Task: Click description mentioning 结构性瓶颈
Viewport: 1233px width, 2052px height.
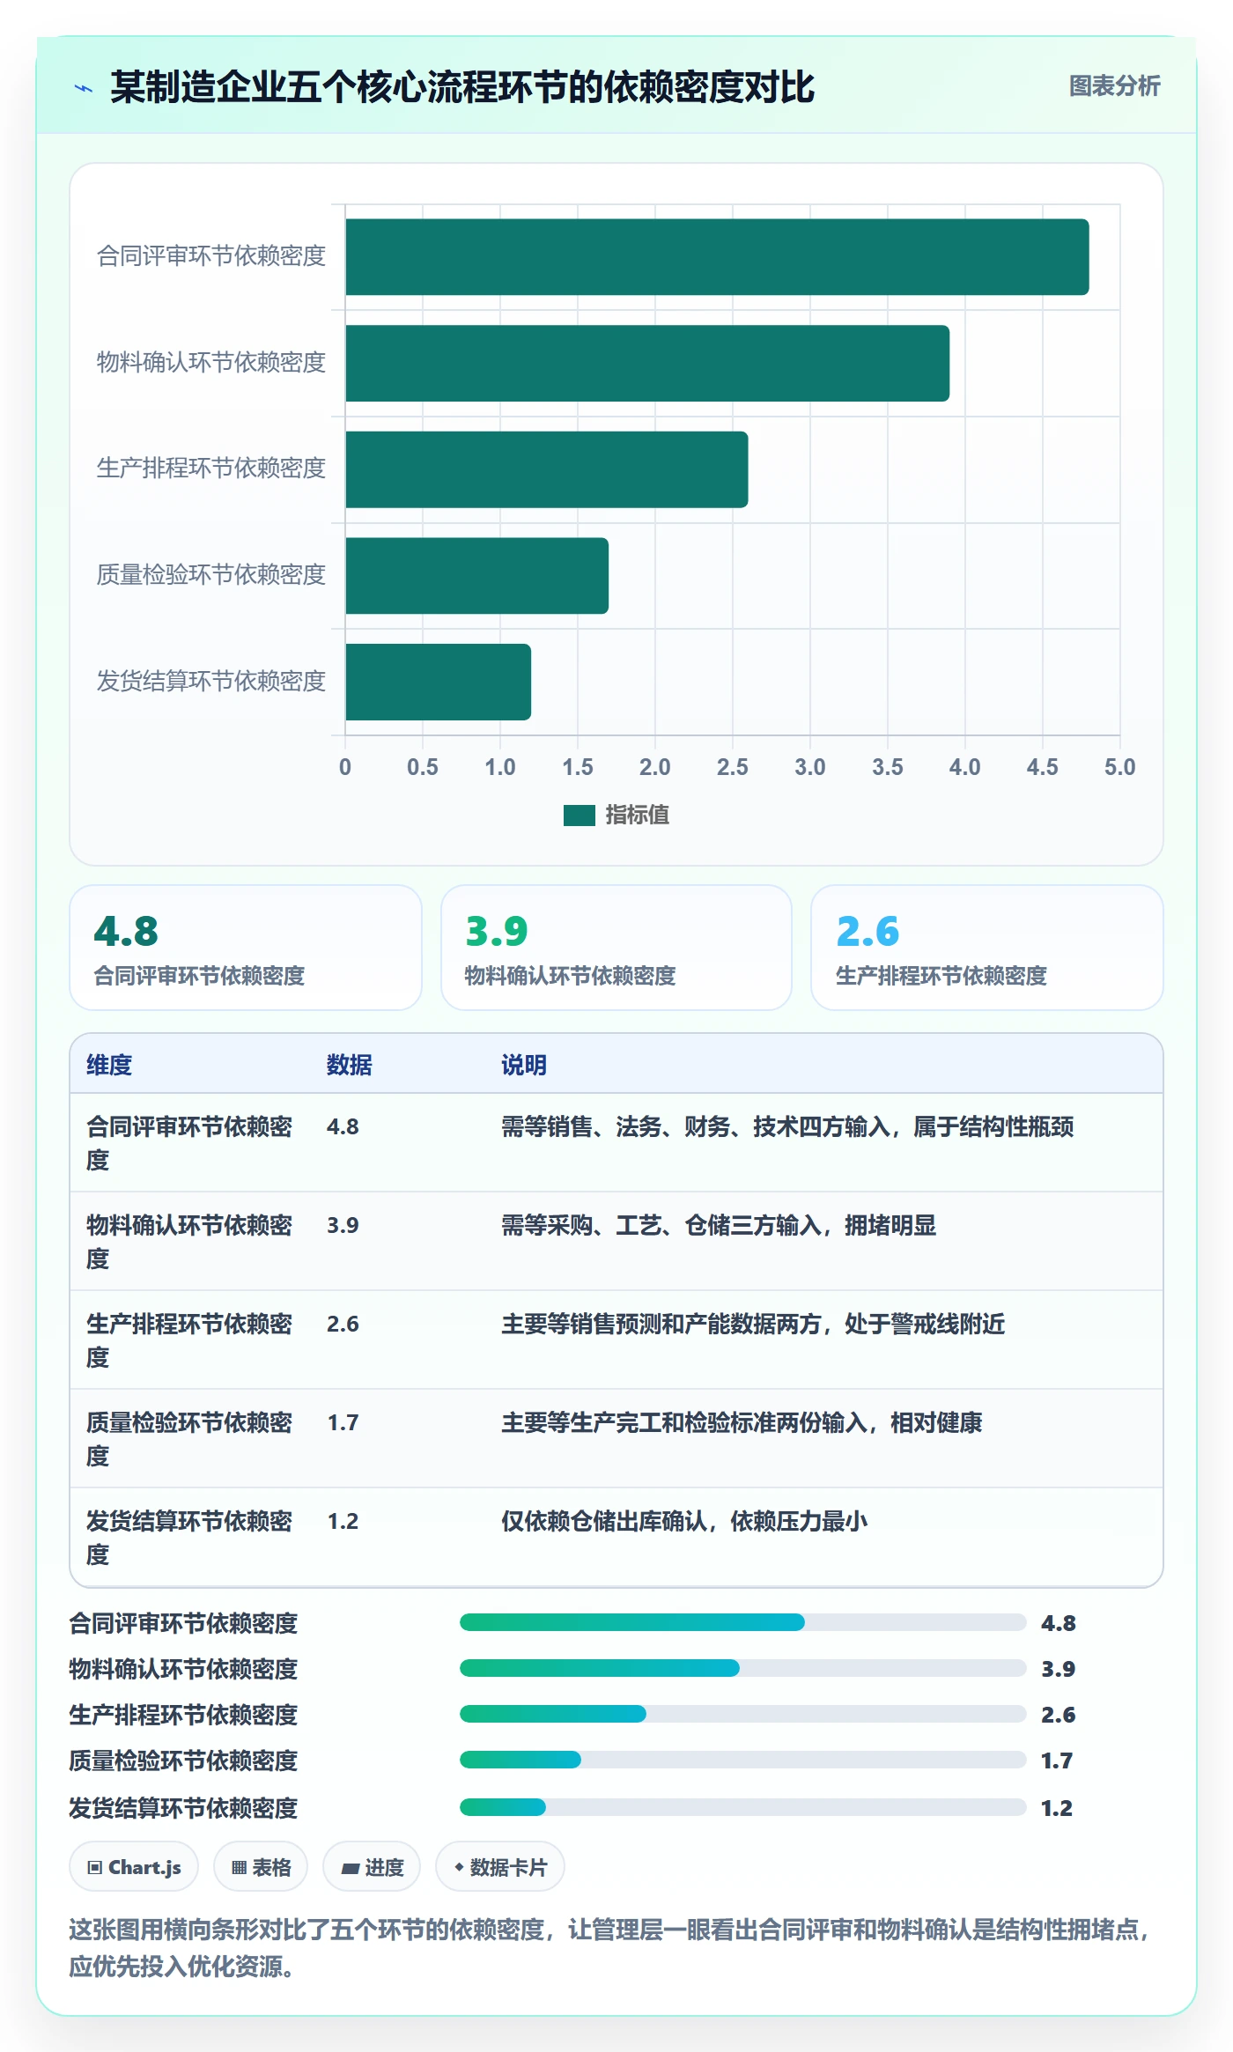Action: pos(787,1126)
